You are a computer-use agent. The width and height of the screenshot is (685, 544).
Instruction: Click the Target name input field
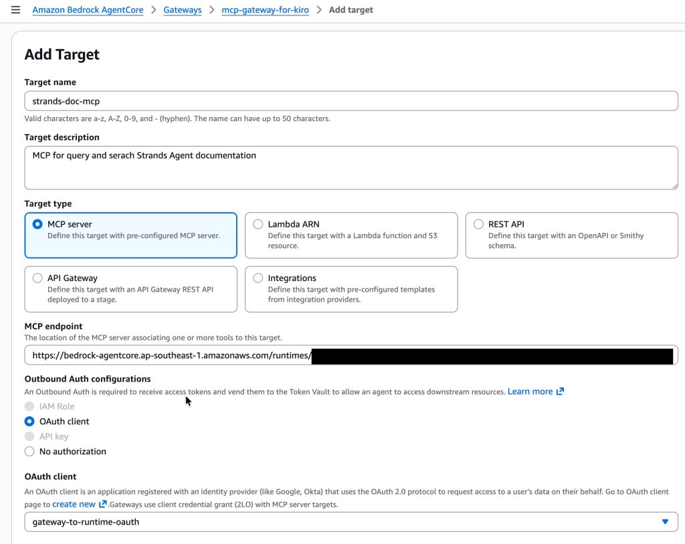click(x=351, y=101)
